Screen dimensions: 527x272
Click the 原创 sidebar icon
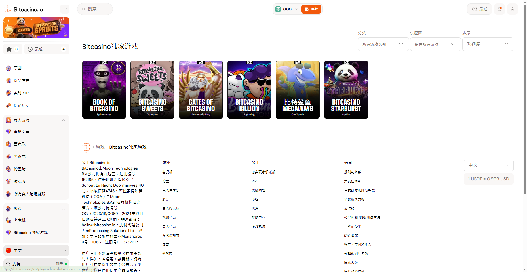point(9,68)
